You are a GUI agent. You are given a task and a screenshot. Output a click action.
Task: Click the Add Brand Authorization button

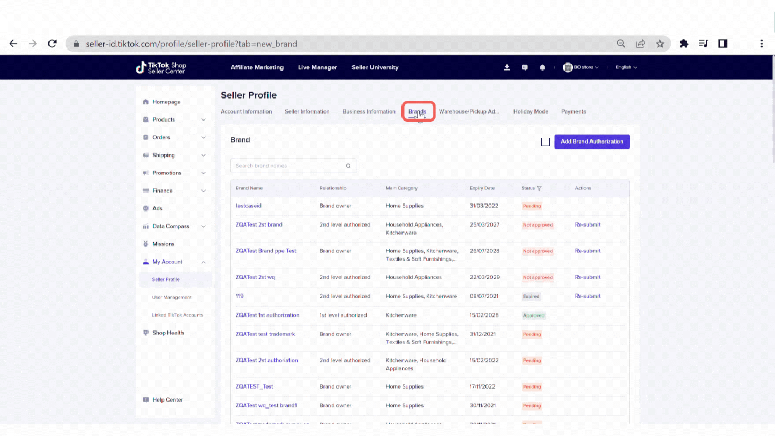591,142
